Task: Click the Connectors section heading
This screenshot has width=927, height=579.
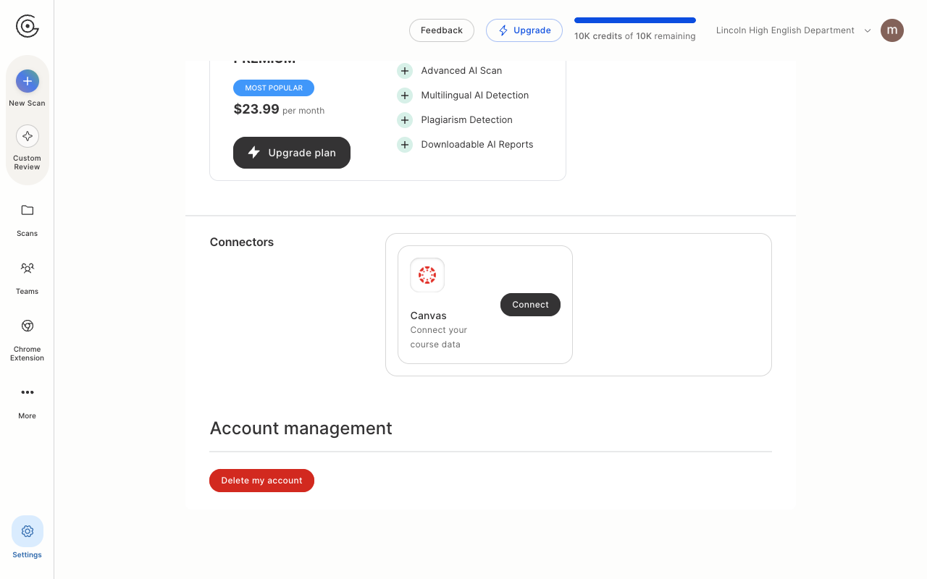Action: point(242,242)
